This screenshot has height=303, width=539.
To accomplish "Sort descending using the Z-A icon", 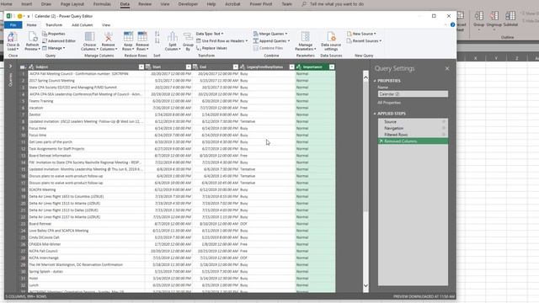I will 157,41.
